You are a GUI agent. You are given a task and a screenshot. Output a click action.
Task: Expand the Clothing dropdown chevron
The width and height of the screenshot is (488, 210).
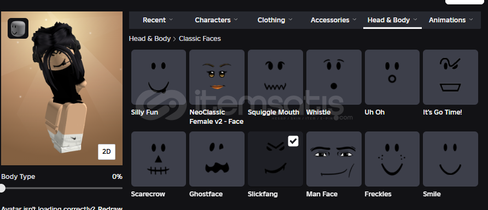[291, 20]
